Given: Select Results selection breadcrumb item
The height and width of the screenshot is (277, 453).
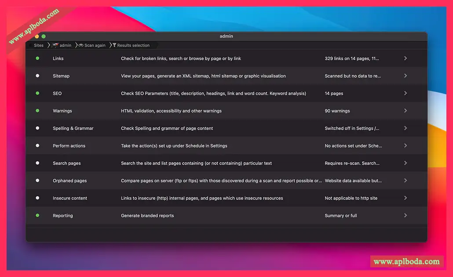Looking at the screenshot, I should pyautogui.click(x=133, y=45).
